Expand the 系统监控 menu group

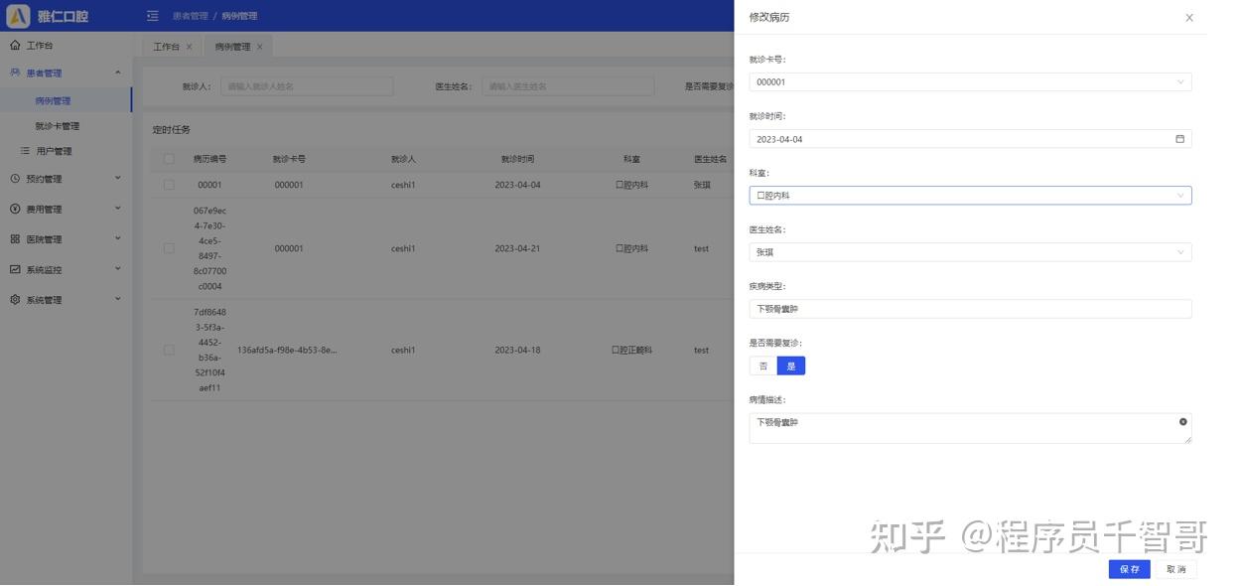pyautogui.click(x=118, y=269)
